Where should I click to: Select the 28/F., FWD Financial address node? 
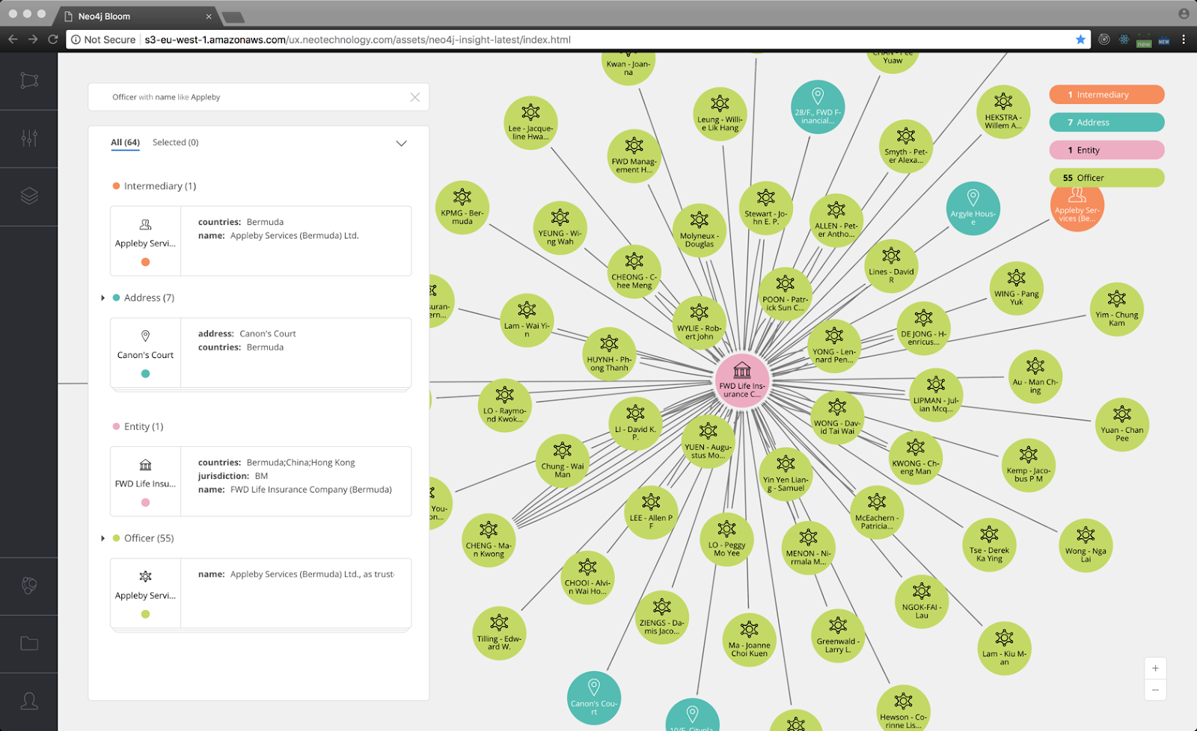tap(818, 108)
